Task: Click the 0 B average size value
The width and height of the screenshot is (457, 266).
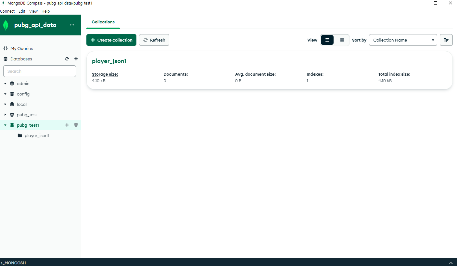Action: 238,81
